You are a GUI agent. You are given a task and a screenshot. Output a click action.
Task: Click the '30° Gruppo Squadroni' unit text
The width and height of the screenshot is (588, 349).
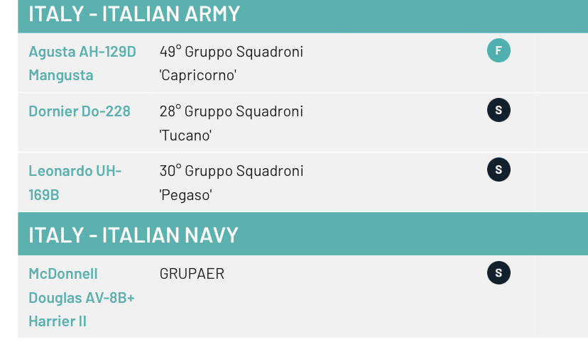[x=232, y=171]
